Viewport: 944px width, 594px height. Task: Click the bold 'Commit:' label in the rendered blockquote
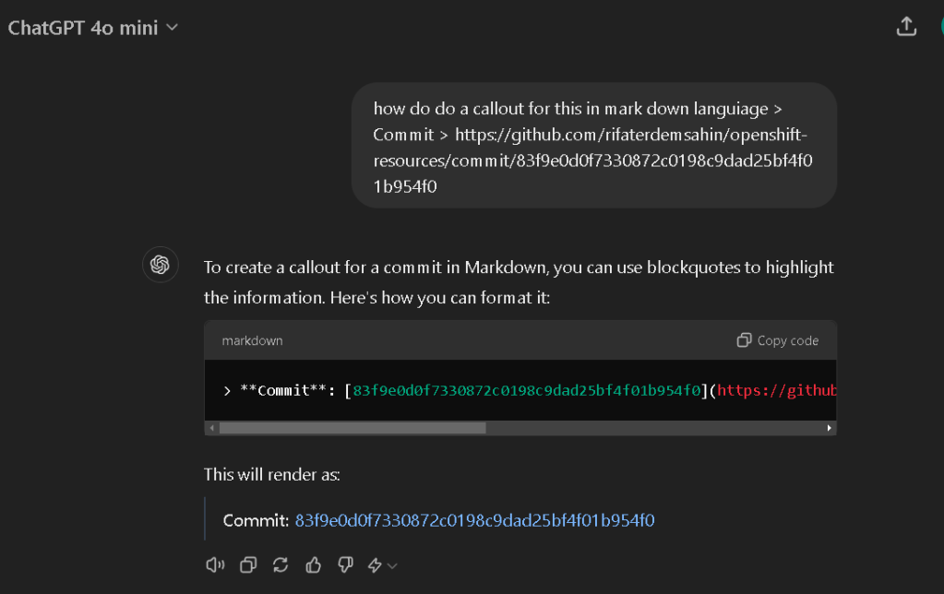pos(256,520)
